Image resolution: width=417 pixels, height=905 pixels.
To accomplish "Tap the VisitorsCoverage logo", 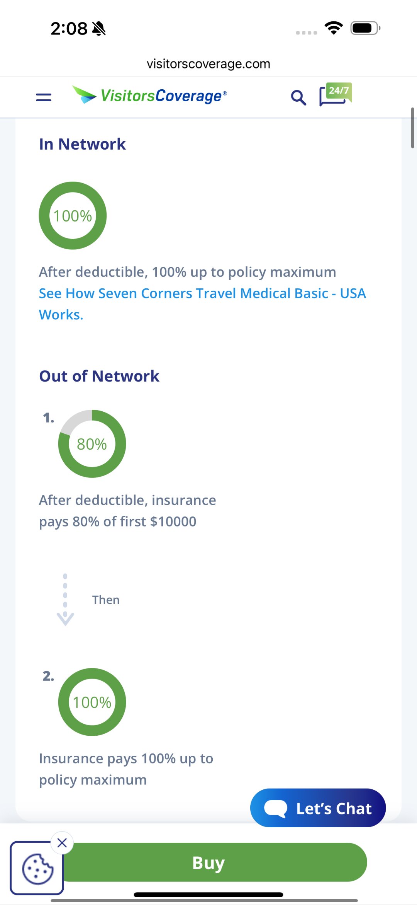I will (x=150, y=95).
